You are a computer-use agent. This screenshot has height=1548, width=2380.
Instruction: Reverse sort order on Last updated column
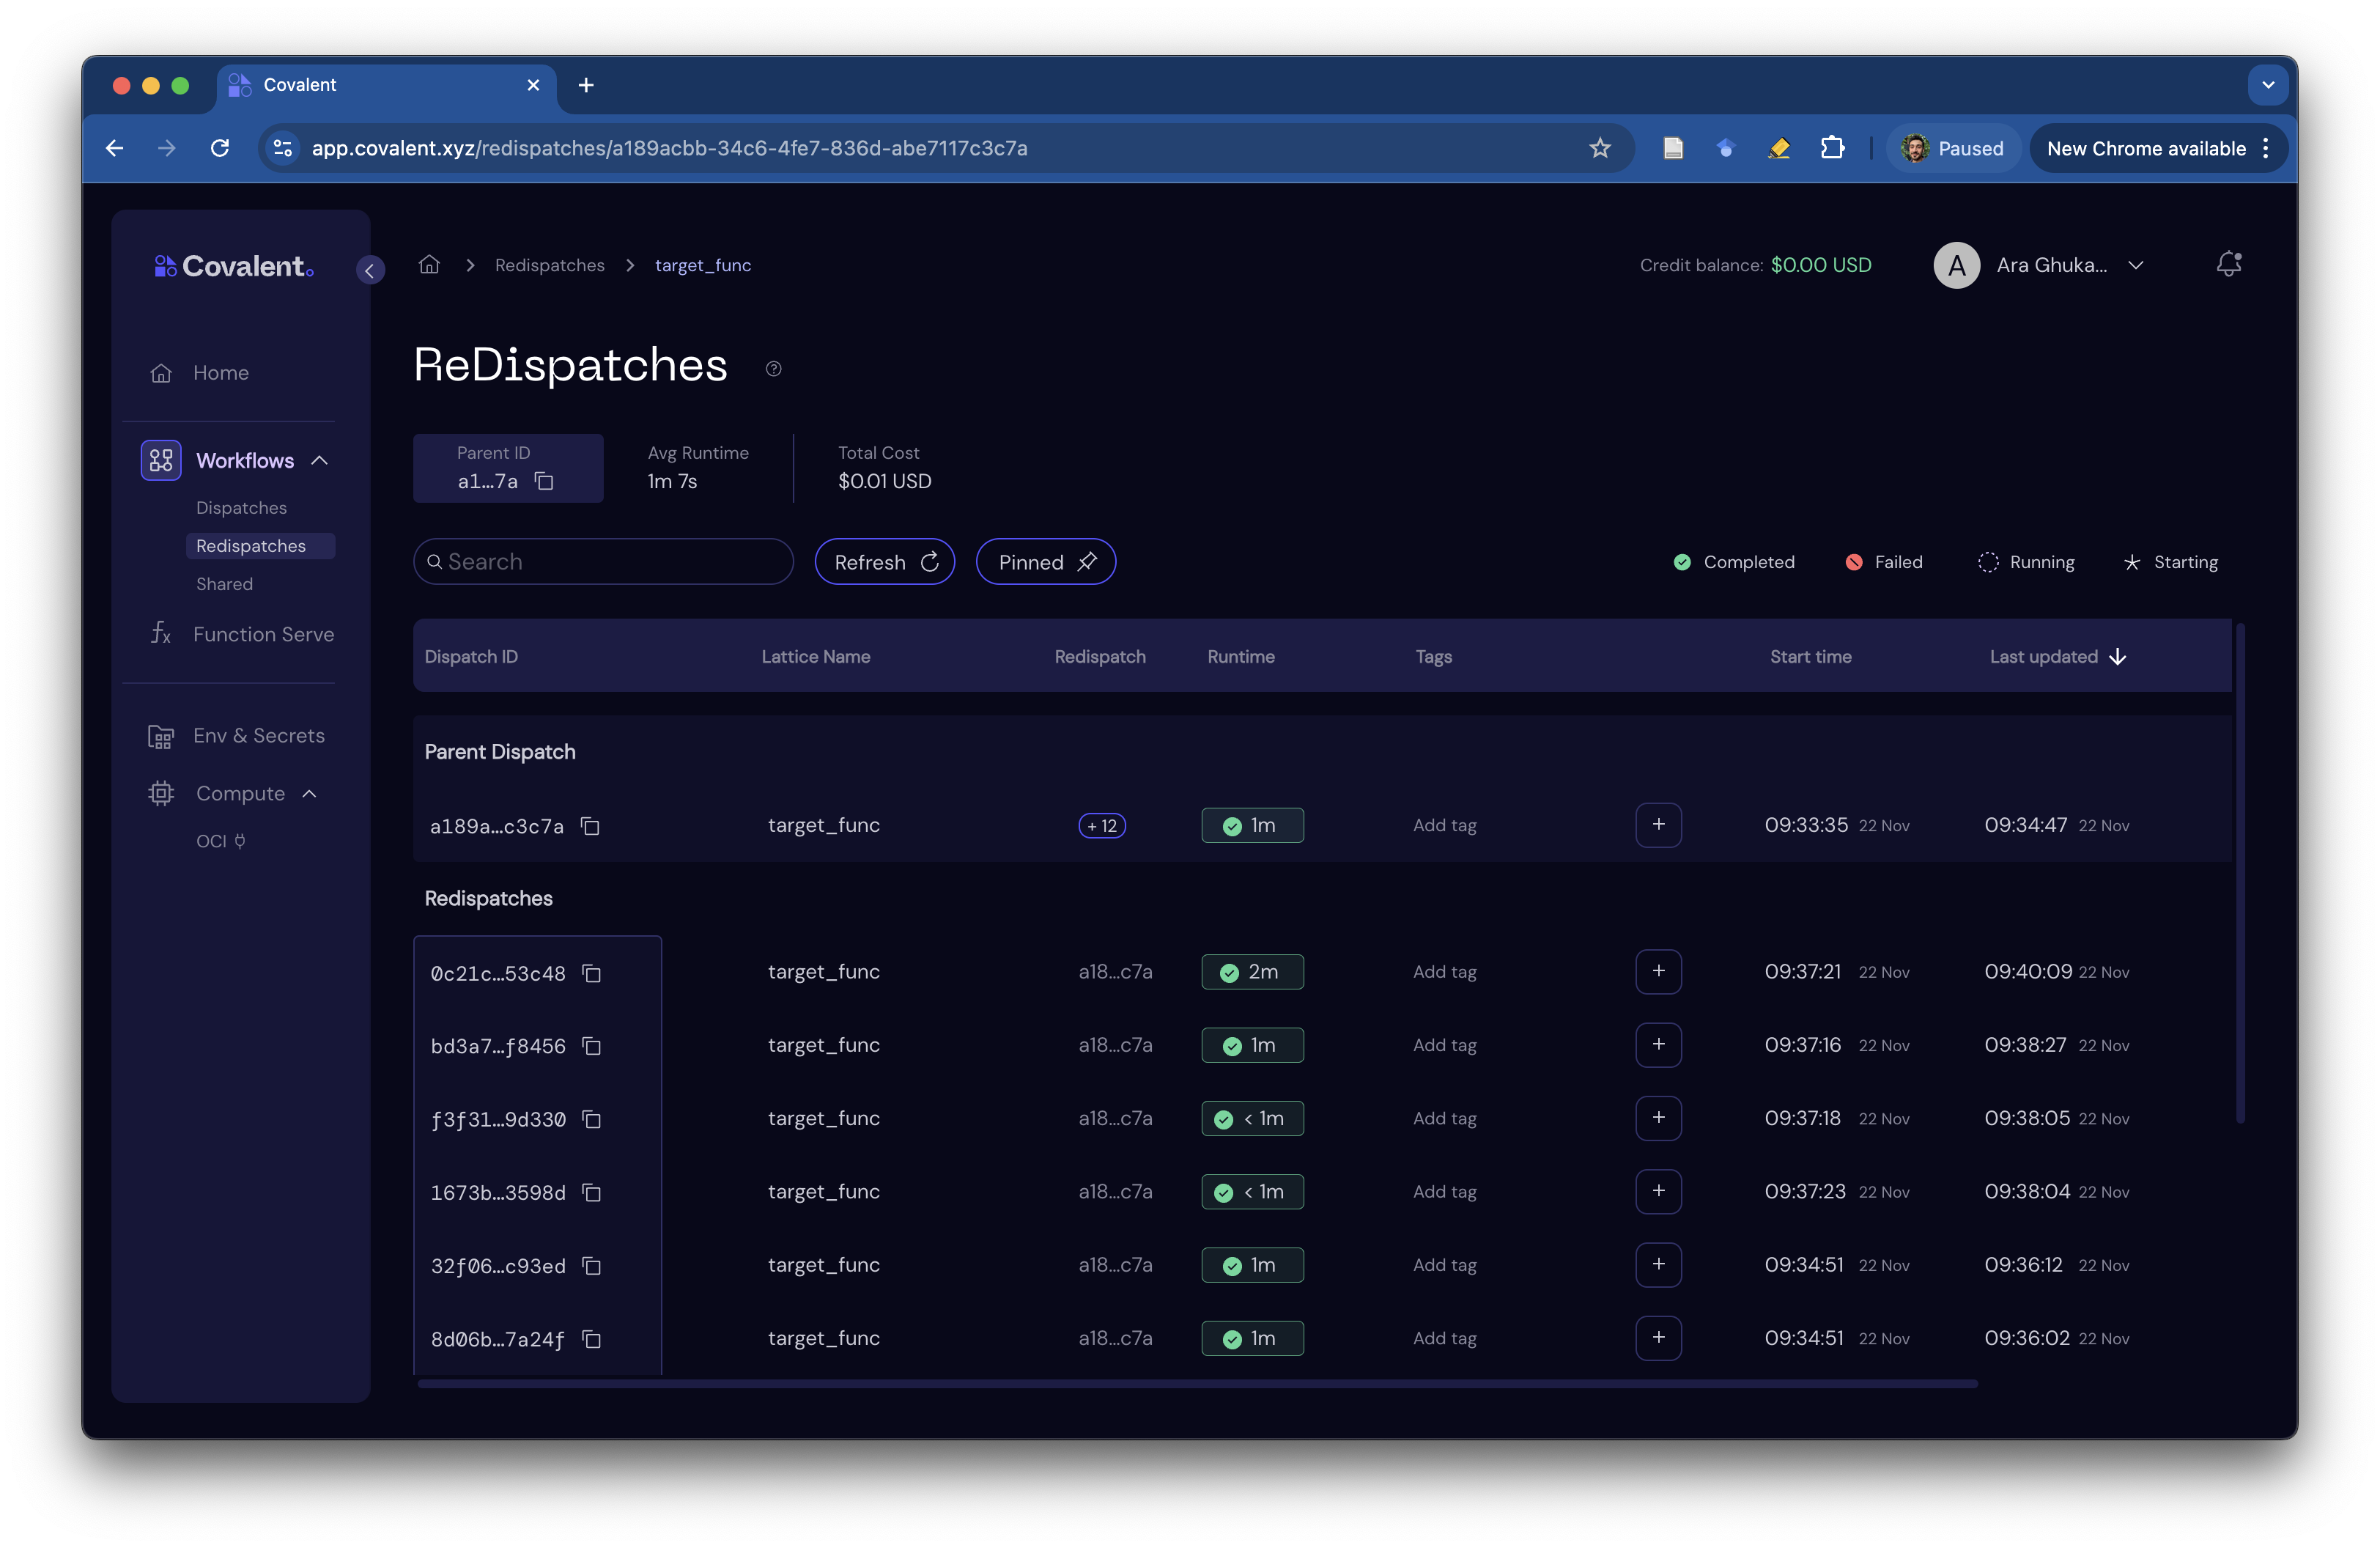(x=2117, y=657)
